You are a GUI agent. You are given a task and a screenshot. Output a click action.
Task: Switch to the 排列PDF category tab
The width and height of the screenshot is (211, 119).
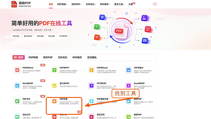pyautogui.click(x=48, y=58)
